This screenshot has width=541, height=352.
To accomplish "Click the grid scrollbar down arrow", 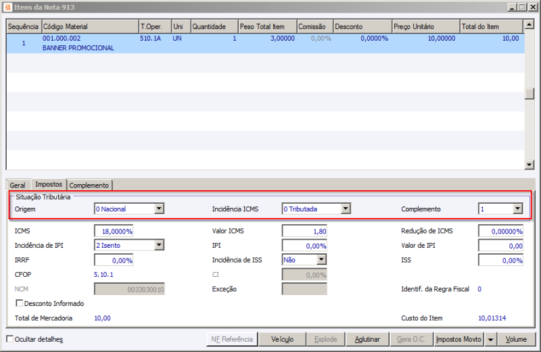I will click(530, 164).
